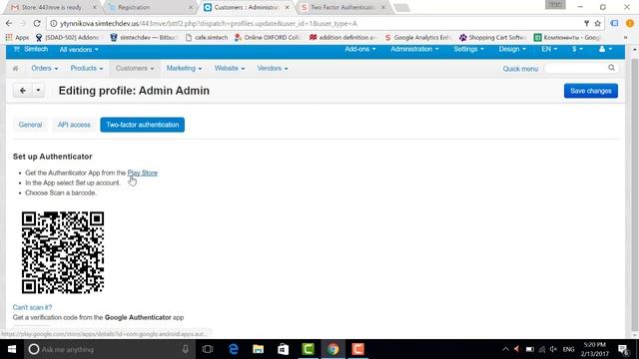Viewport: 639px width, 359px height.
Task: Open orange Camtasia recorder taskbar icon
Action: tap(357, 349)
